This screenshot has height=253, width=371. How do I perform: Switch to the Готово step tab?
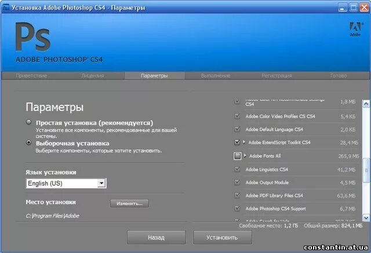tap(339, 76)
